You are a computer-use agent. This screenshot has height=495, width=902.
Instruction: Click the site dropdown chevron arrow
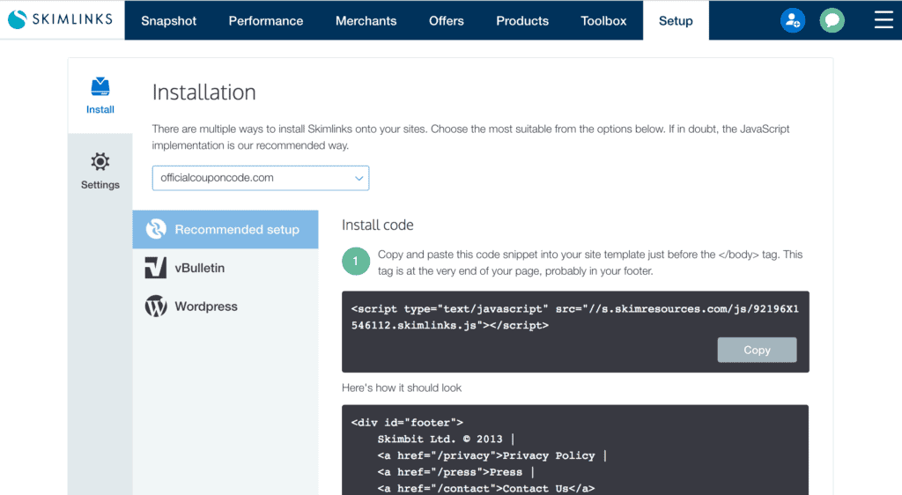point(359,178)
